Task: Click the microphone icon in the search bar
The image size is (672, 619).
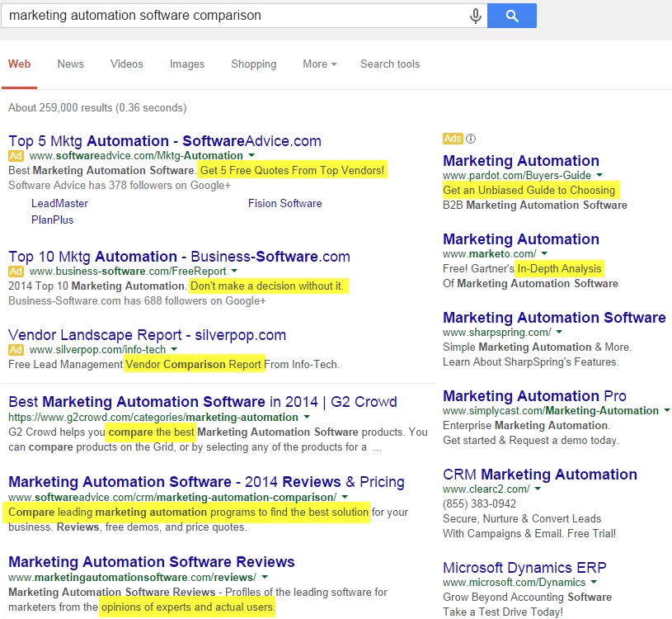Action: pos(476,15)
